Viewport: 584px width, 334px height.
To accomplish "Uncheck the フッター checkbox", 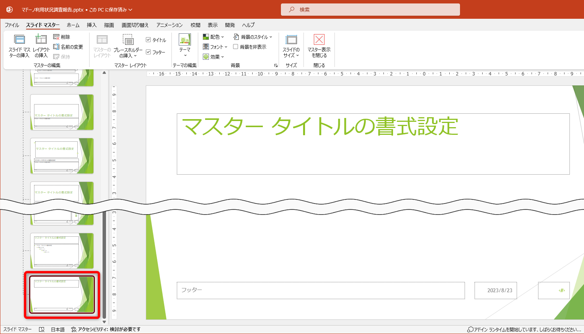I will click(148, 52).
